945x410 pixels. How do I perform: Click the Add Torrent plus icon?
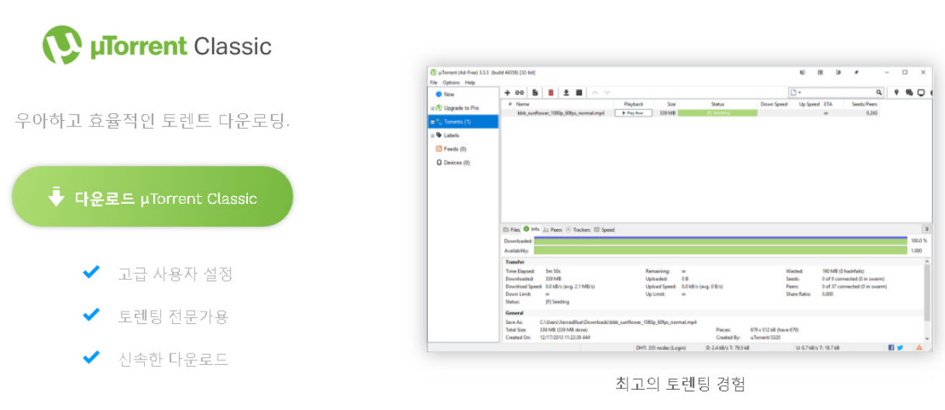coord(507,92)
